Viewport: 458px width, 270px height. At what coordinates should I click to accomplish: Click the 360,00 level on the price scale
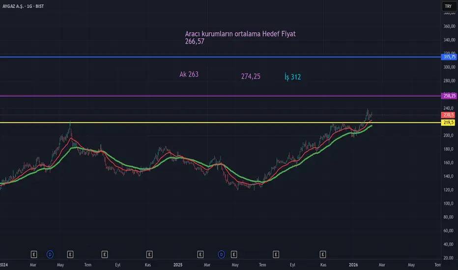449,26
